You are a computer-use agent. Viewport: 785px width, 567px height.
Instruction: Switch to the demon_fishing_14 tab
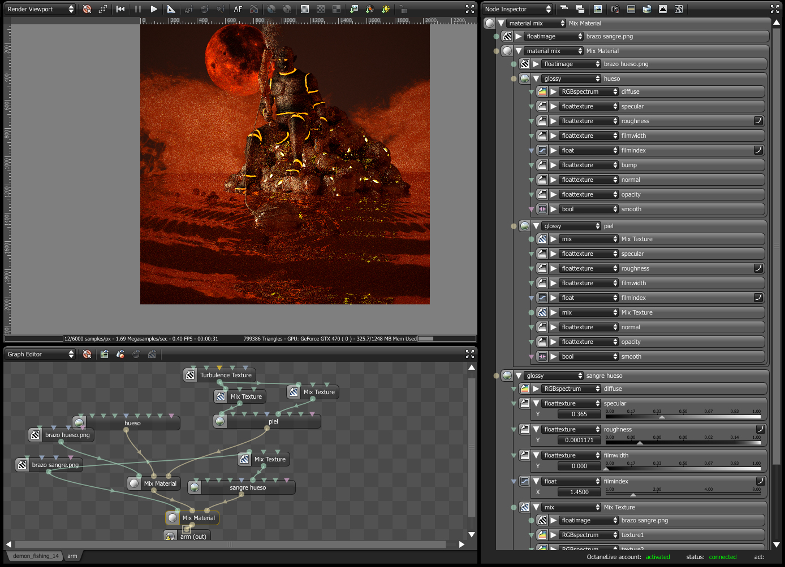[36, 556]
